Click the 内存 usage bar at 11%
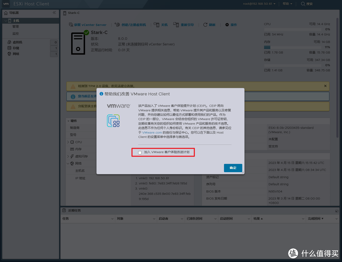The width and height of the screenshot is (342, 262). [293, 47]
